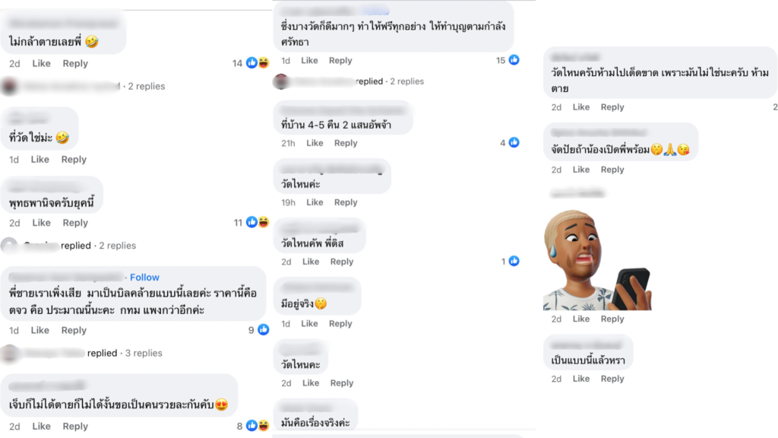Click like reaction beside count 1
This screenshot has height=438, width=778.
click(514, 261)
